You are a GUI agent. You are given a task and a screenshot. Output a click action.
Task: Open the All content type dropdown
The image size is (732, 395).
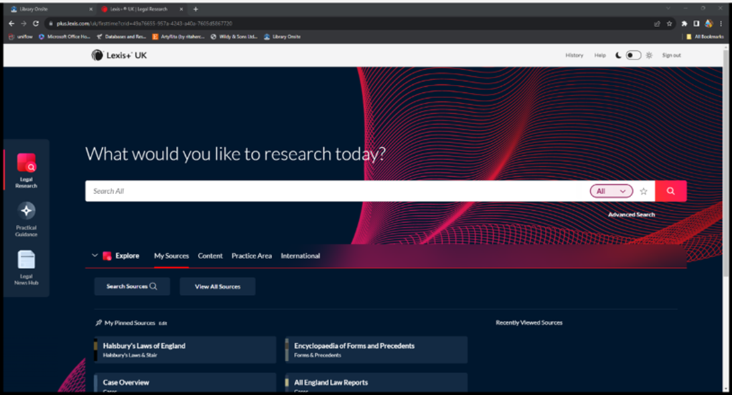click(x=611, y=192)
